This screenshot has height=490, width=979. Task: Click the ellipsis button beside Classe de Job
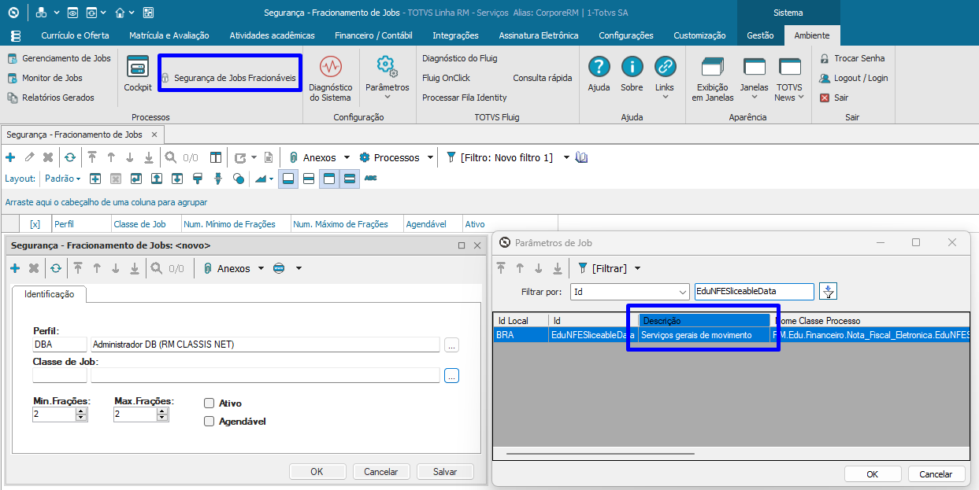point(451,375)
